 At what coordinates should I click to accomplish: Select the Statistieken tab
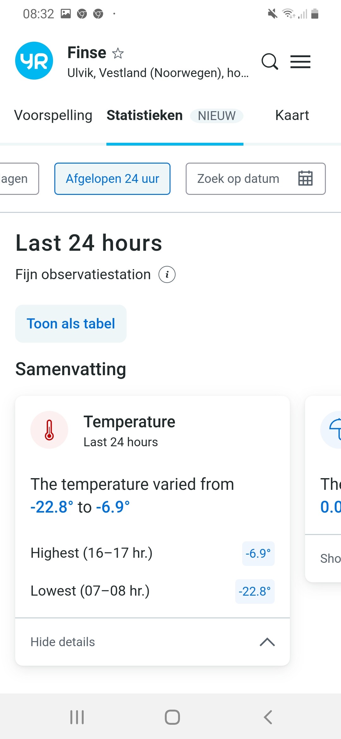[x=145, y=115]
